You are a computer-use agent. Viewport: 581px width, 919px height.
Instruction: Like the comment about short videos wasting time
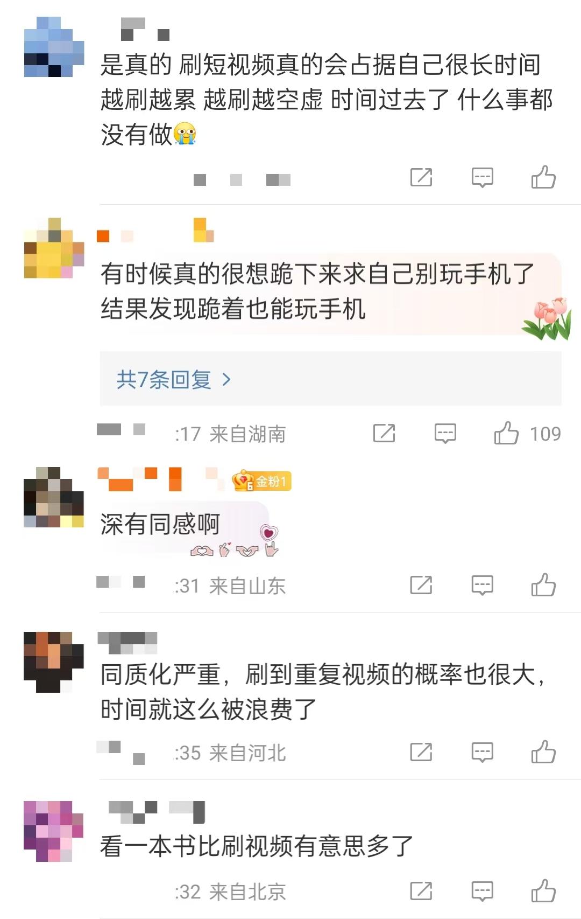click(543, 177)
